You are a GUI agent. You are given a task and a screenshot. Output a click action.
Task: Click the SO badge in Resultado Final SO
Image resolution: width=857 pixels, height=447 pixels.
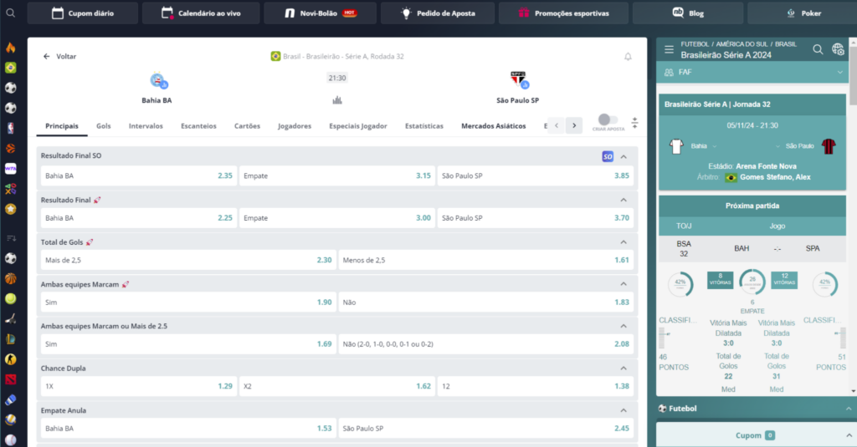pos(608,156)
